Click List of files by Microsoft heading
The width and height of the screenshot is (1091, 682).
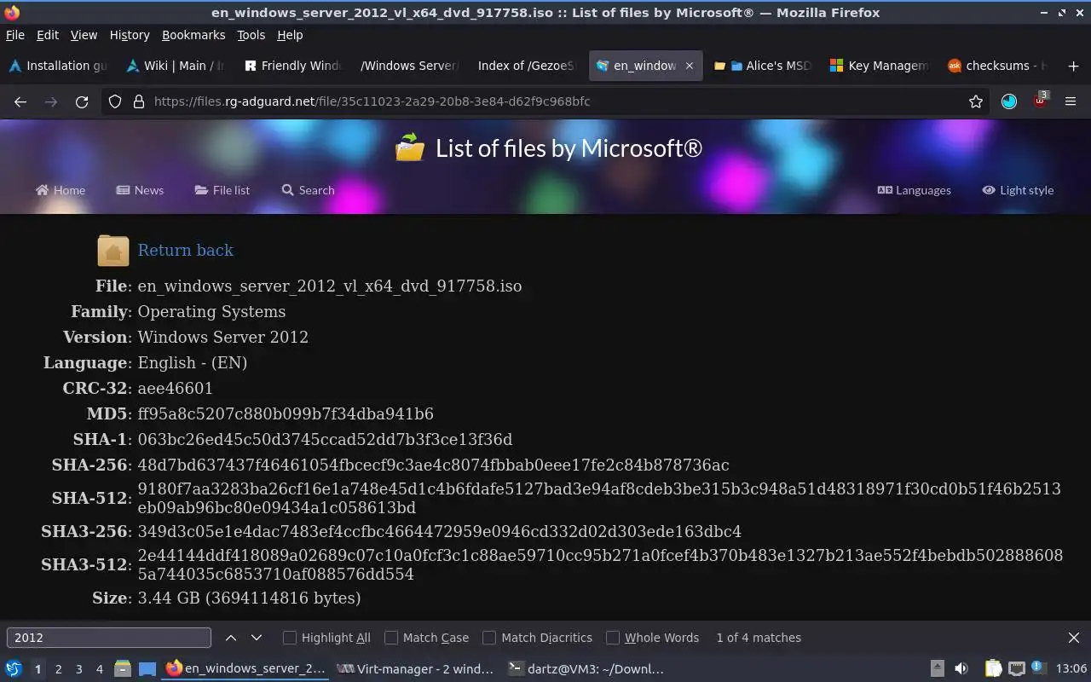[569, 148]
